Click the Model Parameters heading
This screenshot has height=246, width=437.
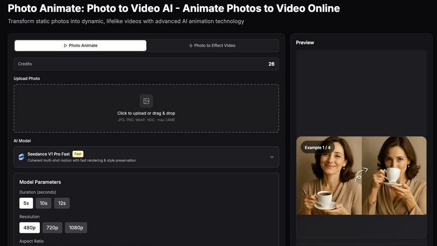click(40, 182)
